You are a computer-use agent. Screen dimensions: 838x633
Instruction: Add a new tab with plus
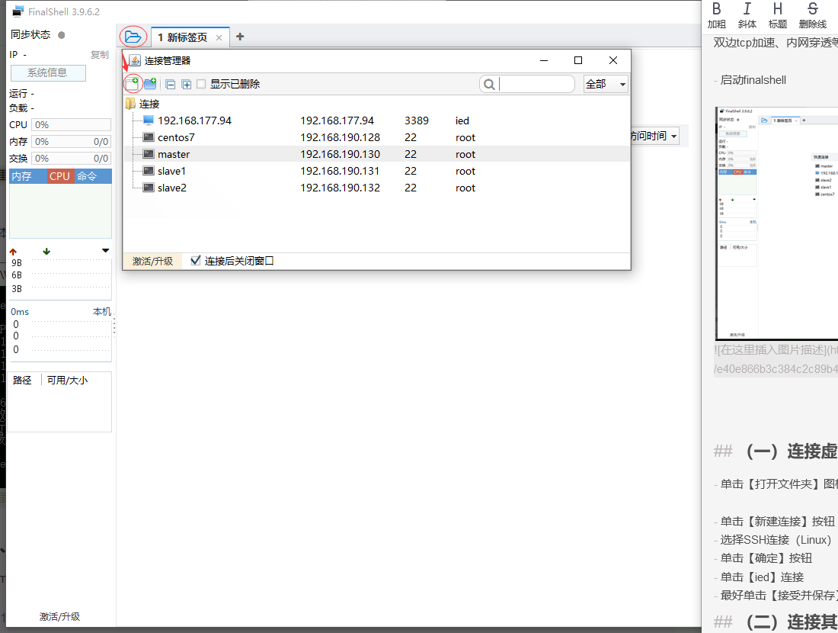coord(240,37)
